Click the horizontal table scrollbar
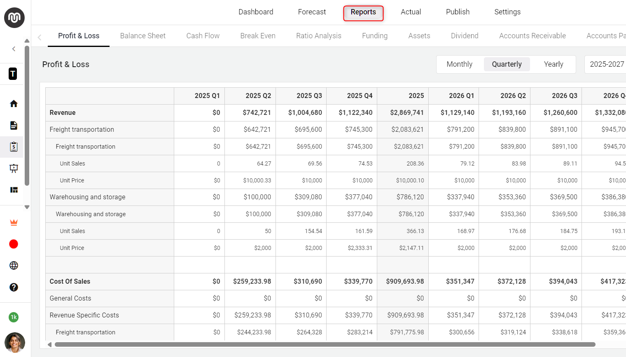 (x=325, y=344)
